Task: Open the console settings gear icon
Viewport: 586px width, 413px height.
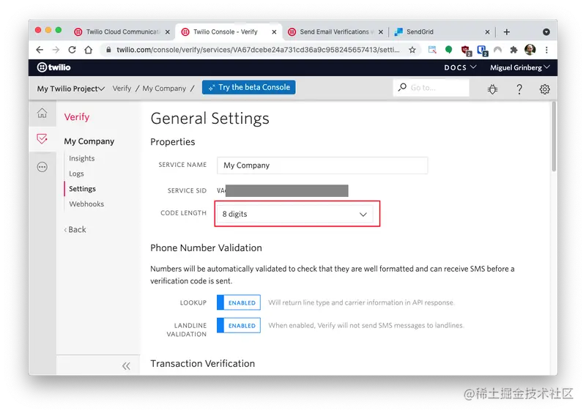Action: tap(544, 89)
